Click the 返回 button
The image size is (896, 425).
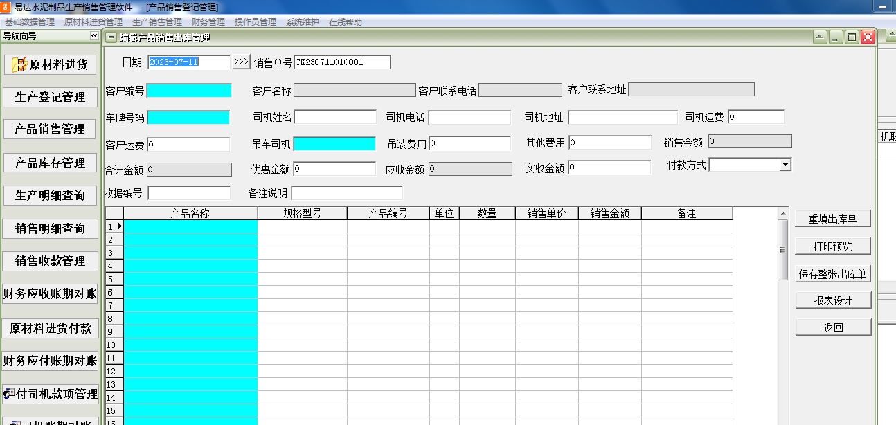[833, 327]
